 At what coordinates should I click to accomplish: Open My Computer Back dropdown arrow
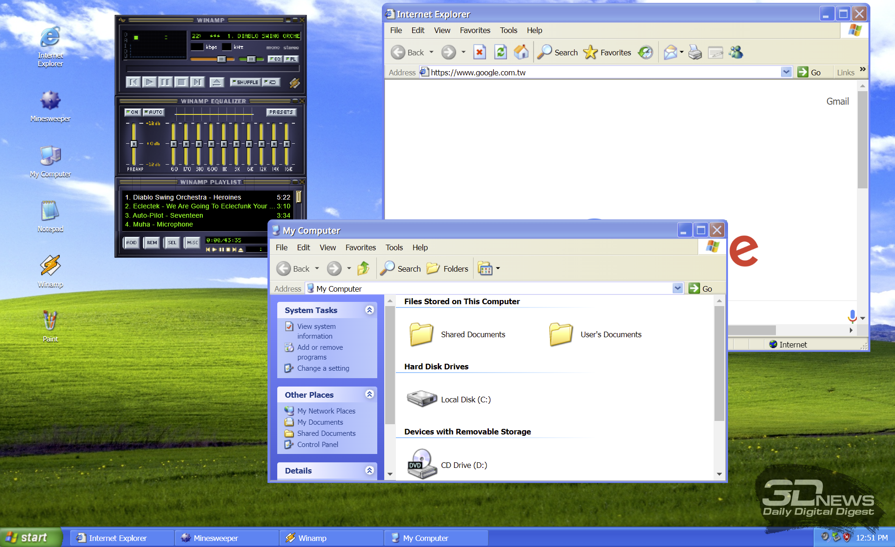click(317, 268)
